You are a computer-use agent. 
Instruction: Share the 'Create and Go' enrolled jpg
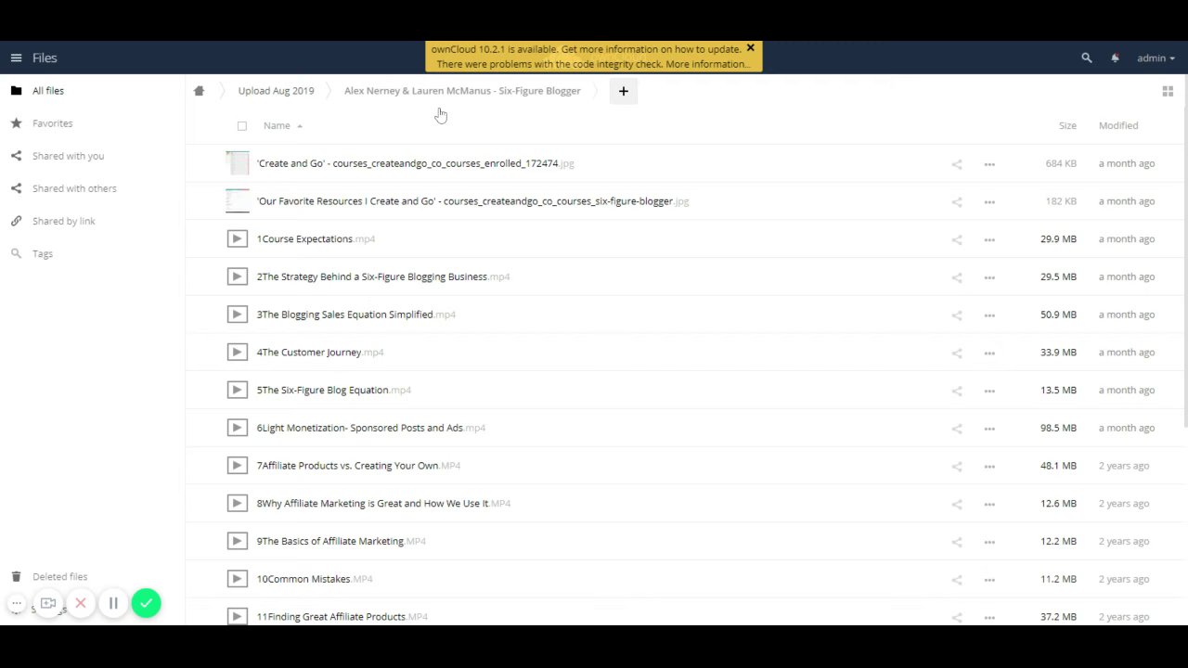coord(957,164)
